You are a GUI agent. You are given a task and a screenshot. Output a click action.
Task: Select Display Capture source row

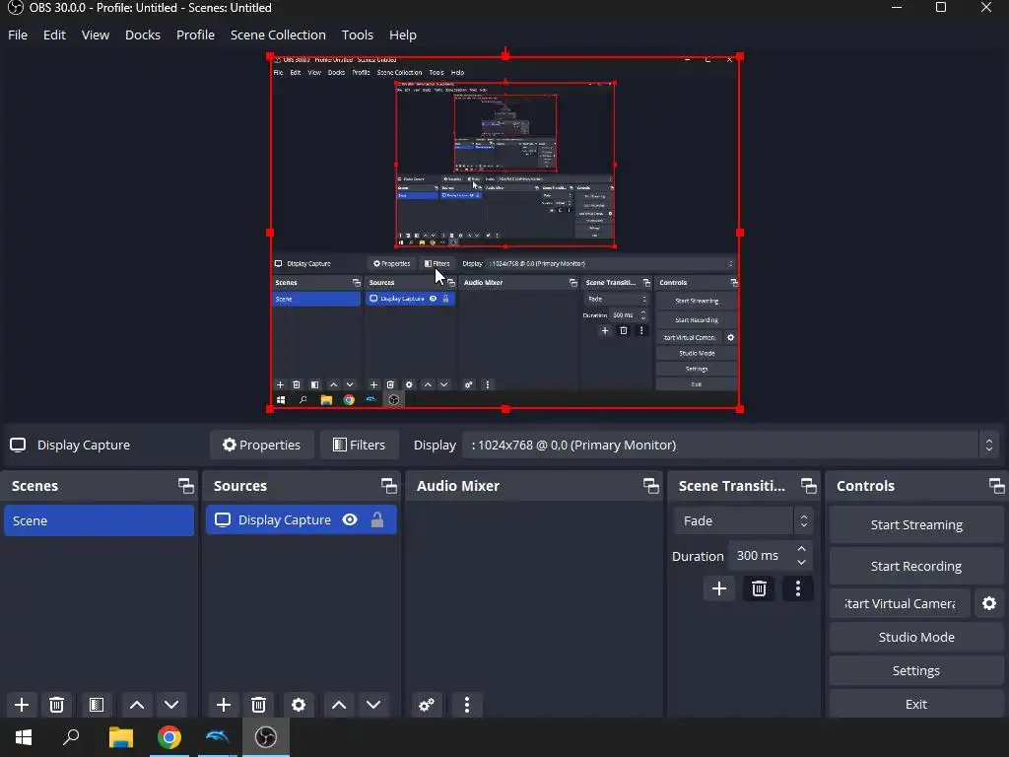302,520
